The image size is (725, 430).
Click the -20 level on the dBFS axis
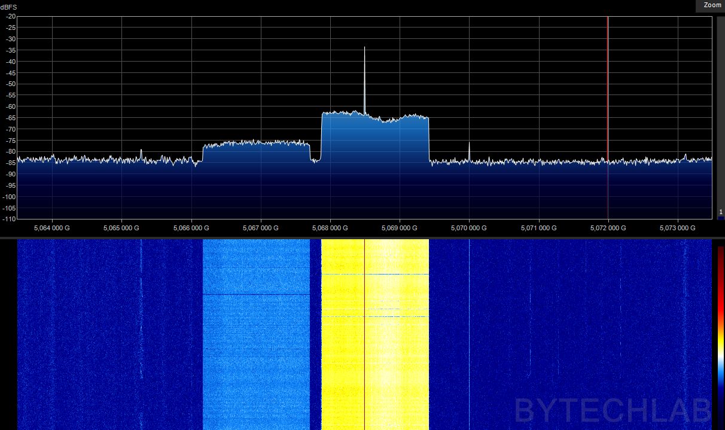pyautogui.click(x=11, y=16)
